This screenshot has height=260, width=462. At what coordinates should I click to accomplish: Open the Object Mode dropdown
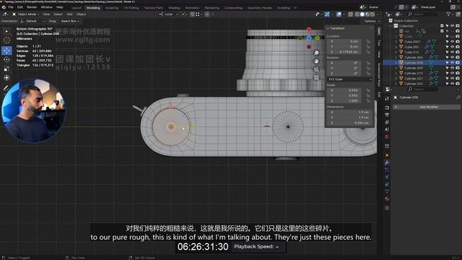pos(26,14)
